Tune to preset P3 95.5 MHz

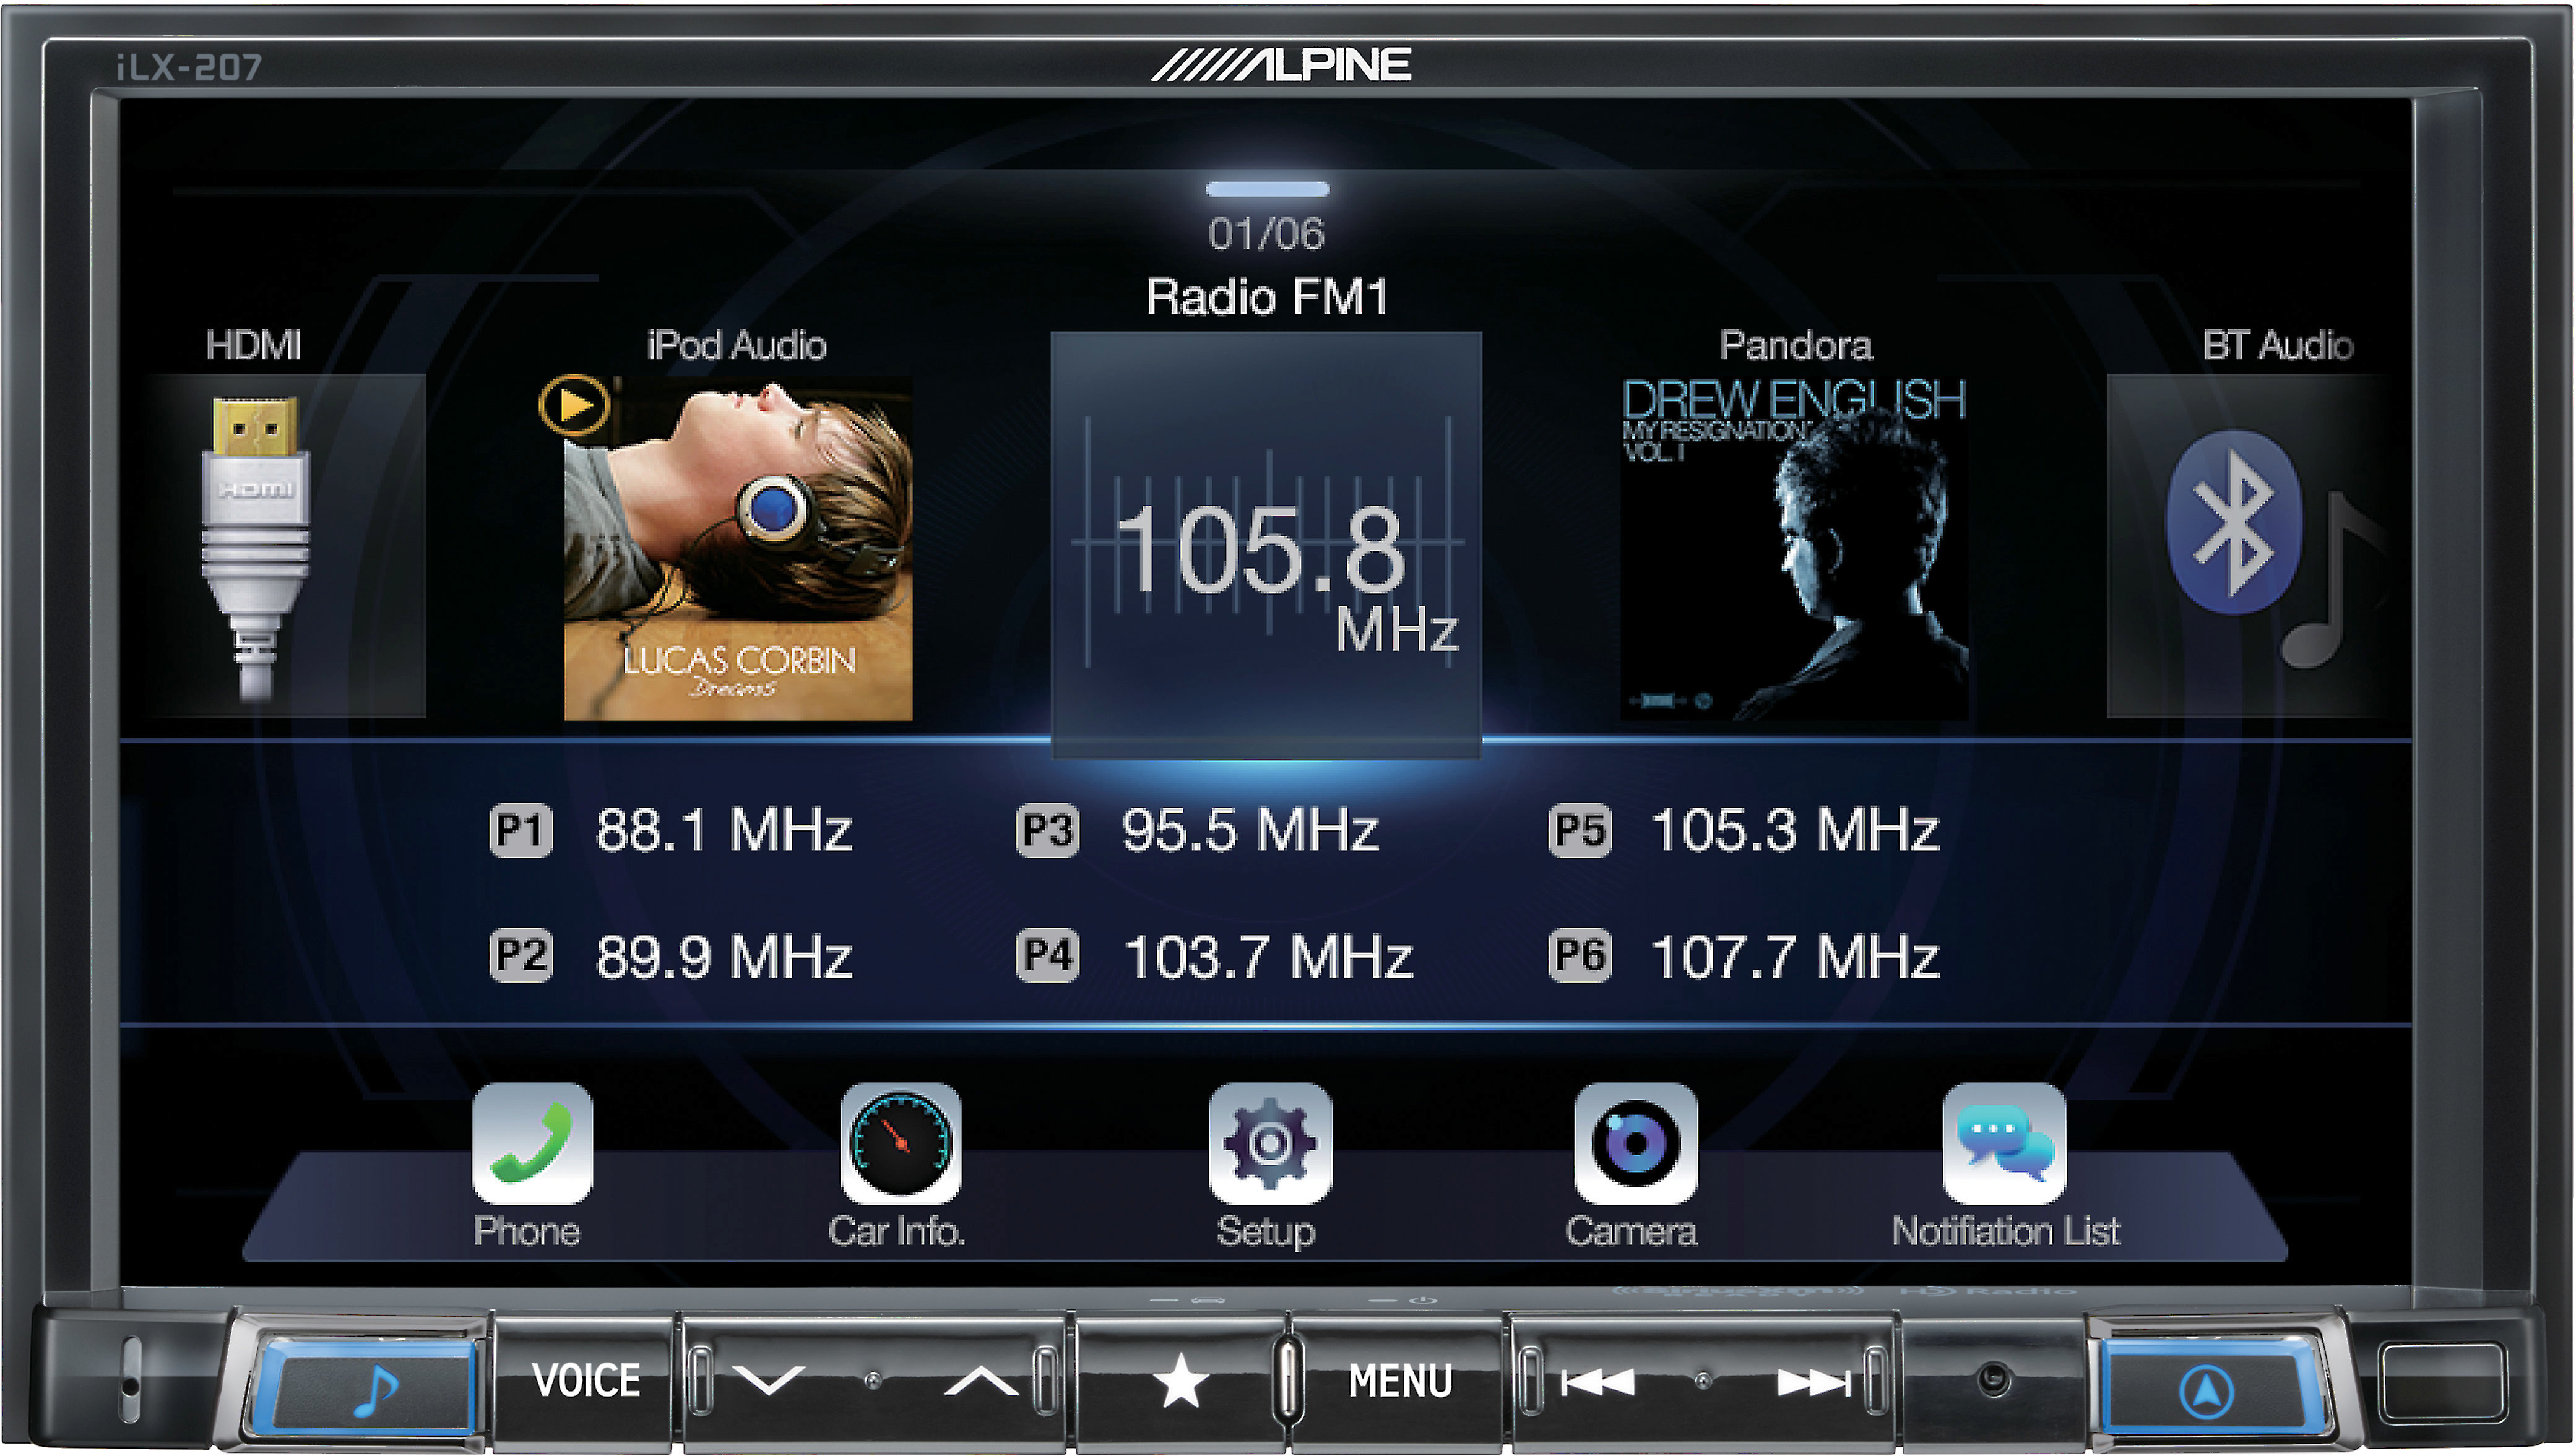pyautogui.click(x=1198, y=830)
